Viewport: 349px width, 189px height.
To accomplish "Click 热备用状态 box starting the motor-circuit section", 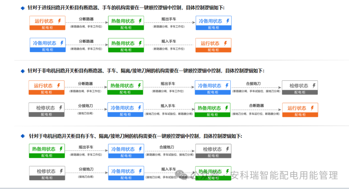I will (x=47, y=151).
